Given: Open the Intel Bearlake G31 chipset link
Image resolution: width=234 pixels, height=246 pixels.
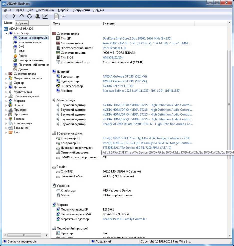Looking at the screenshot, I should [114, 48].
